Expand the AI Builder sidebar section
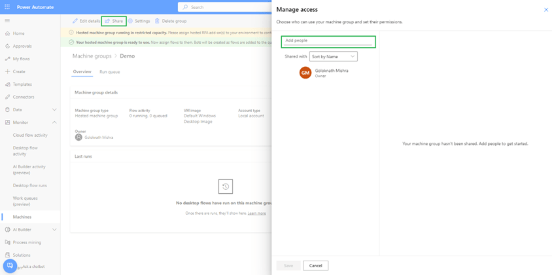The height and width of the screenshot is (275, 552). pos(54,230)
